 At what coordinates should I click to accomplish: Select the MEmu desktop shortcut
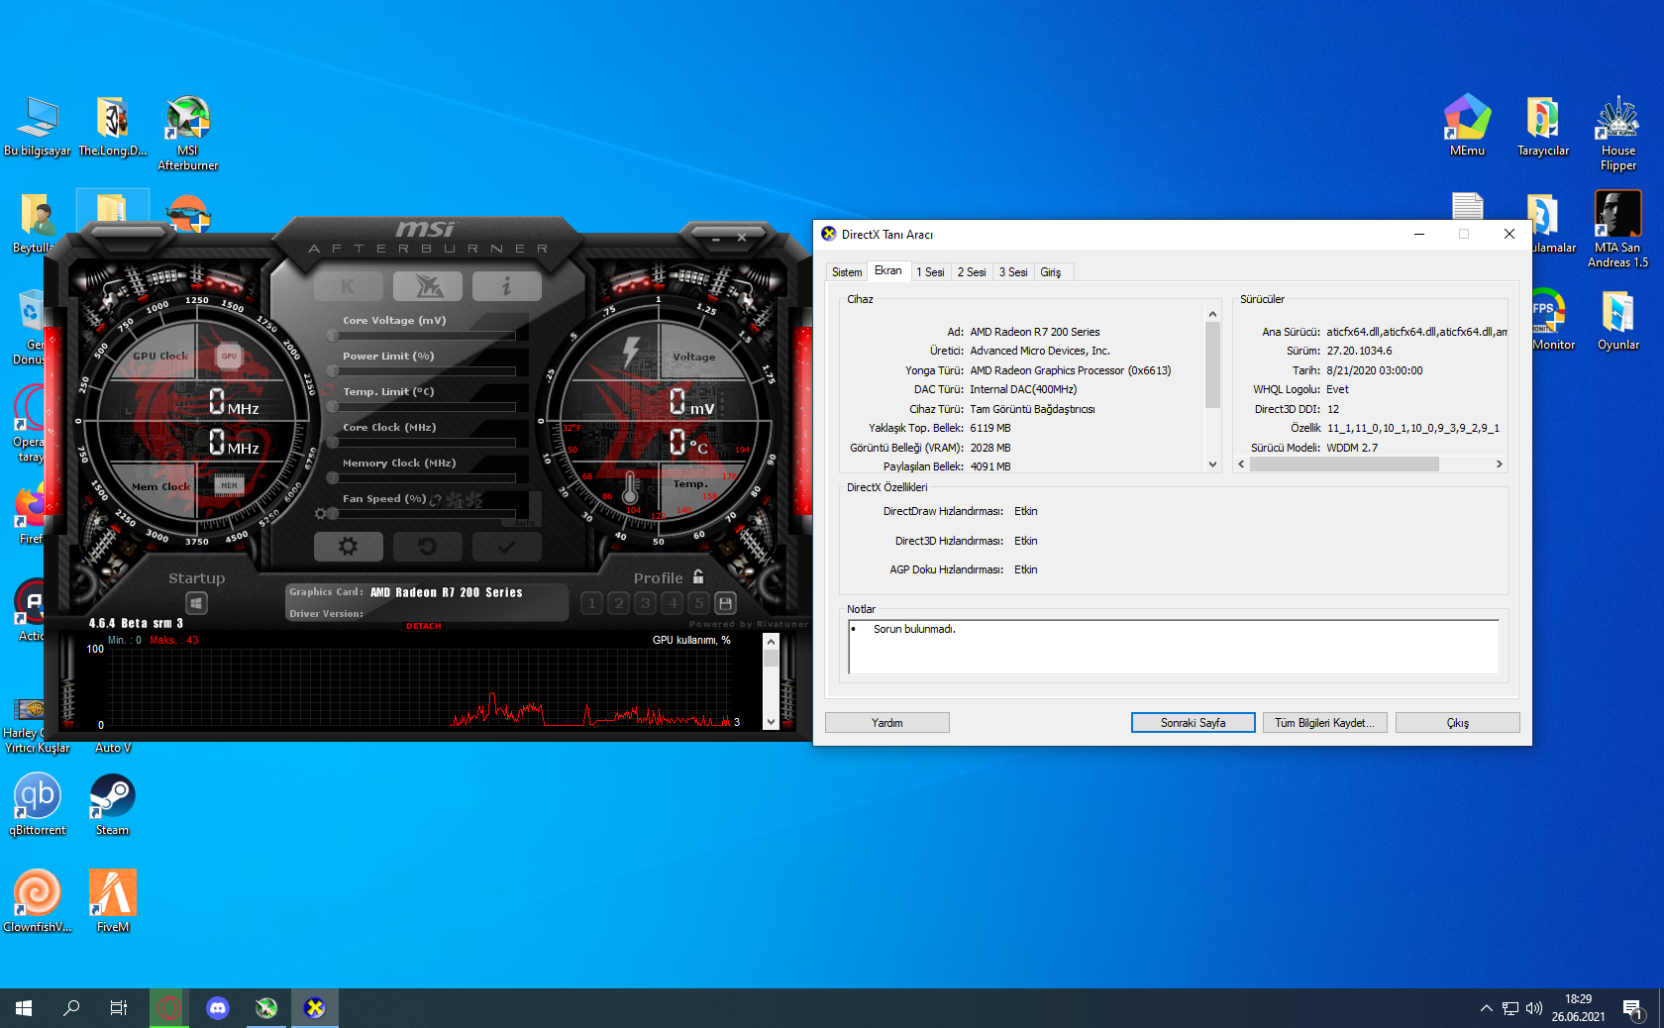point(1468,127)
